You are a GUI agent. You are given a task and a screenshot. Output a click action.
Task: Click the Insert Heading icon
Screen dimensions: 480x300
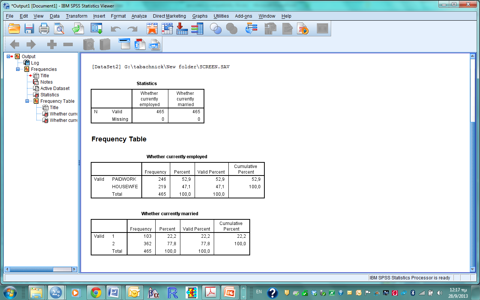pyautogui.click(x=124, y=44)
